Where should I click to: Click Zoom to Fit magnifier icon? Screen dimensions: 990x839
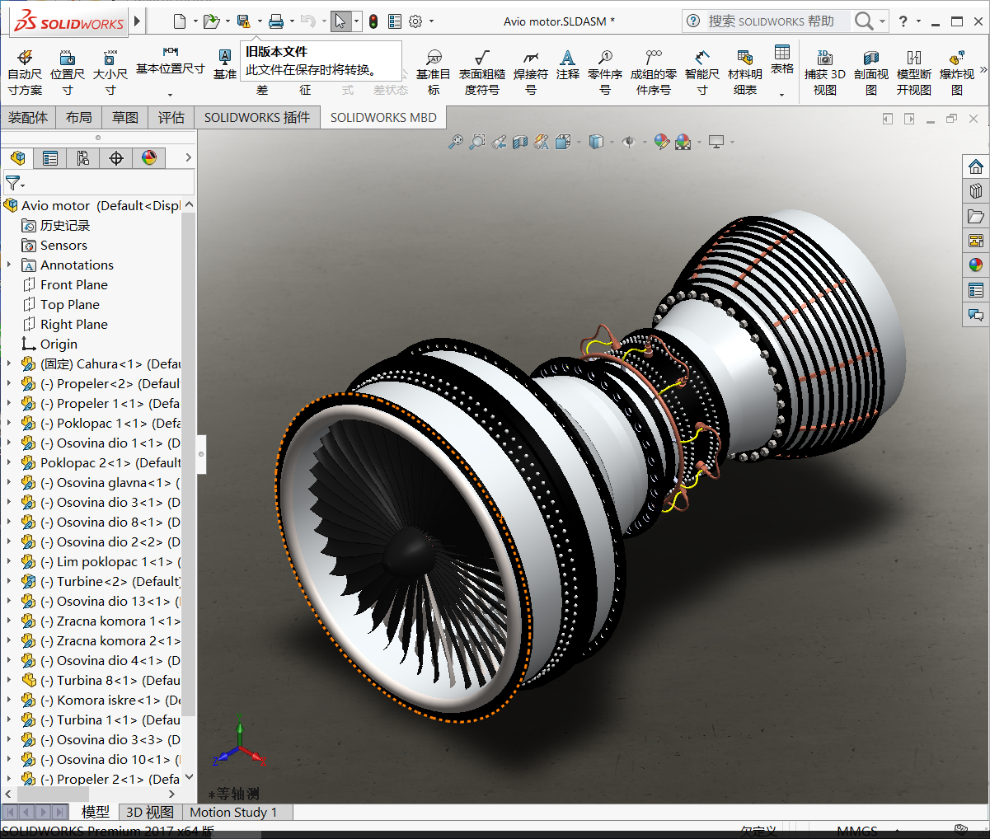(x=456, y=142)
